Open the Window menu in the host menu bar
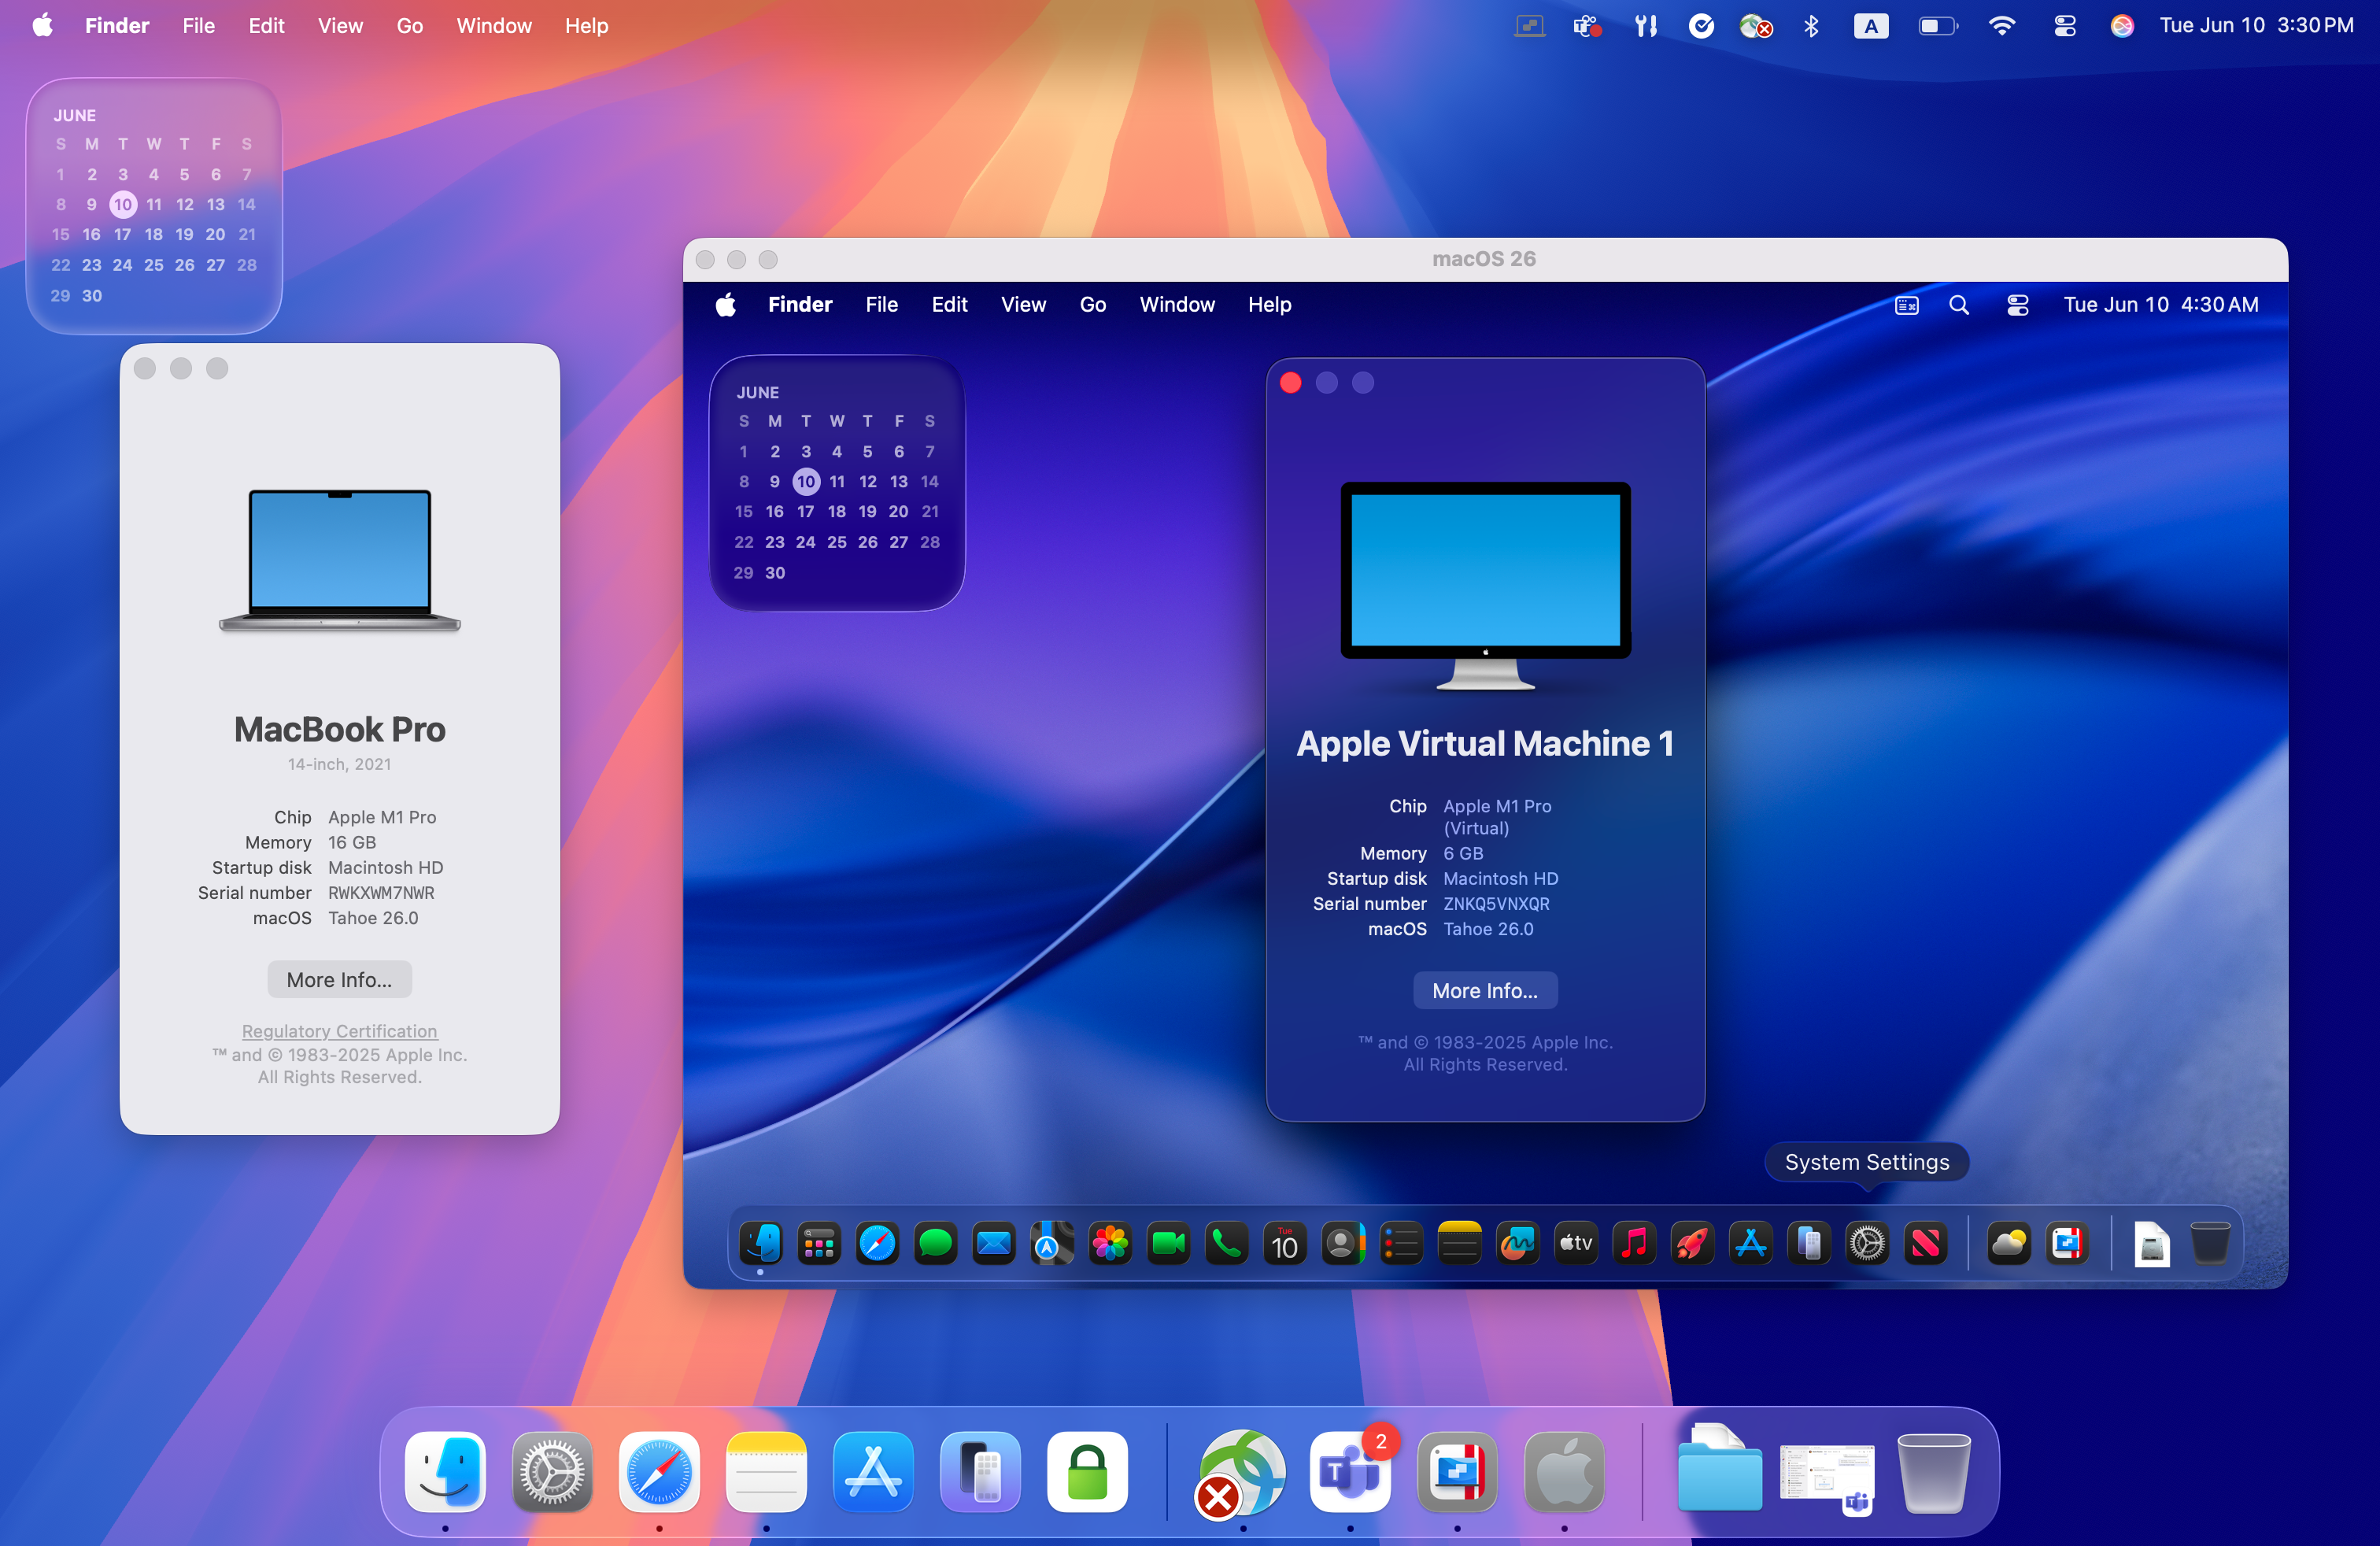The width and height of the screenshot is (2380, 1546). 493,26
